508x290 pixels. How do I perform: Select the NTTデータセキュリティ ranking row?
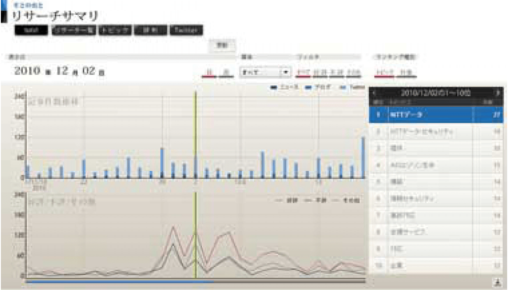pyautogui.click(x=429, y=131)
